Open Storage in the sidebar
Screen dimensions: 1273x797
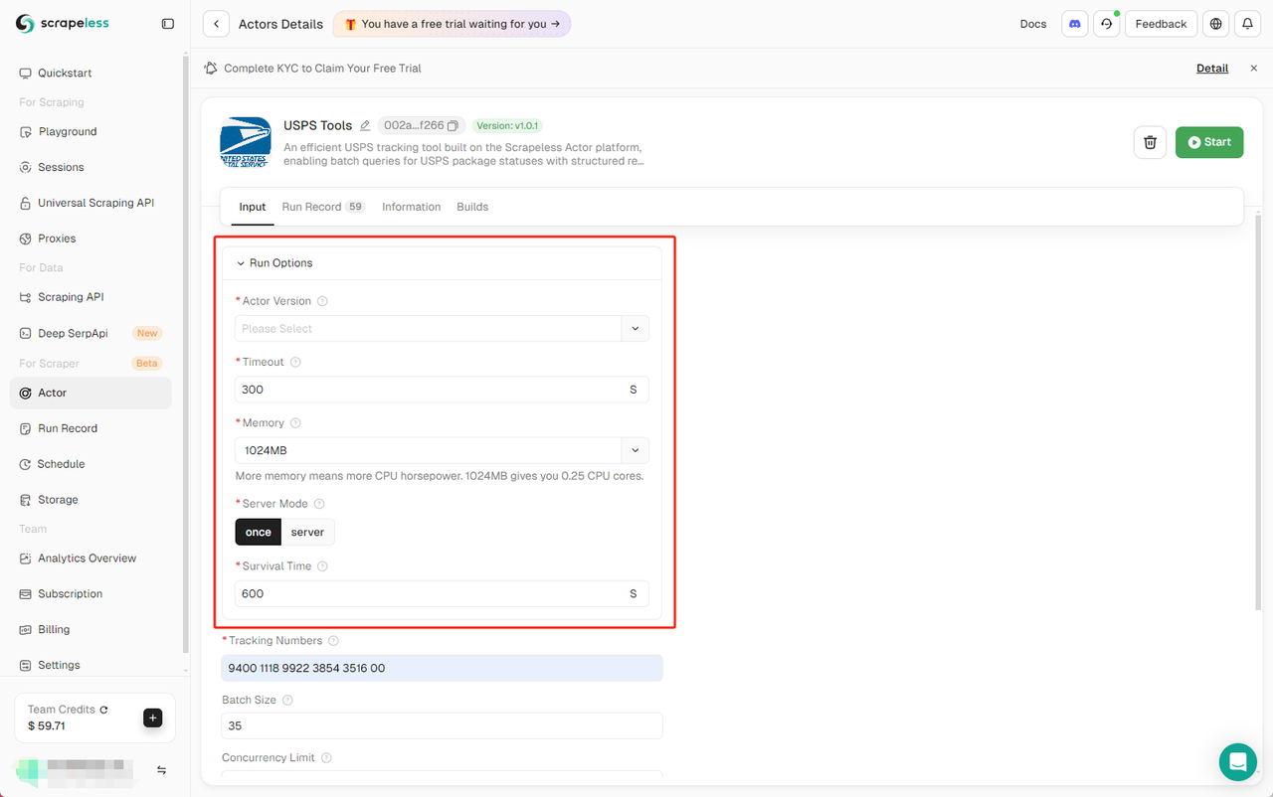(x=91, y=501)
